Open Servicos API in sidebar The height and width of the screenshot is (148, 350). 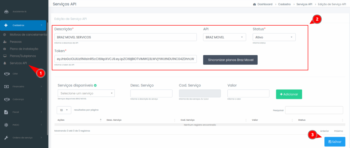tap(18, 63)
